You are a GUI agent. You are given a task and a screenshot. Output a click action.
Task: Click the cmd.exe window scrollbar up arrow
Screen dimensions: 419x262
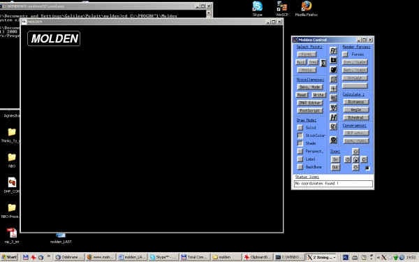click(209, 13)
